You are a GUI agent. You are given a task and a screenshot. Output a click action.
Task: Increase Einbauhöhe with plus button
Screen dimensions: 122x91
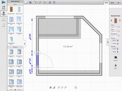click(x=119, y=36)
